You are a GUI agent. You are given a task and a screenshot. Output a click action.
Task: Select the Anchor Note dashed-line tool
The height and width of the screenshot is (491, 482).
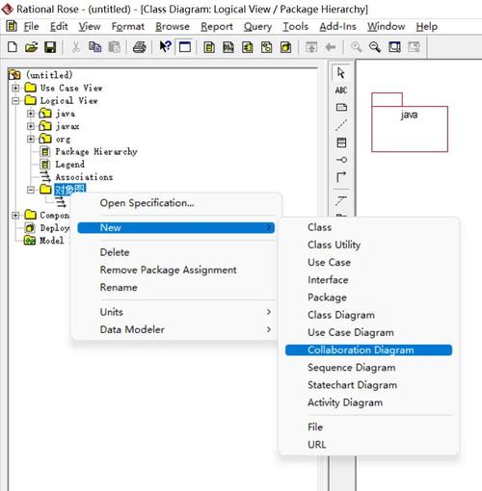click(x=341, y=124)
